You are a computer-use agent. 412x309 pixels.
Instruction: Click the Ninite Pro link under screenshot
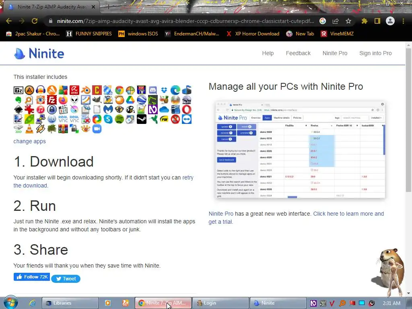point(221,214)
